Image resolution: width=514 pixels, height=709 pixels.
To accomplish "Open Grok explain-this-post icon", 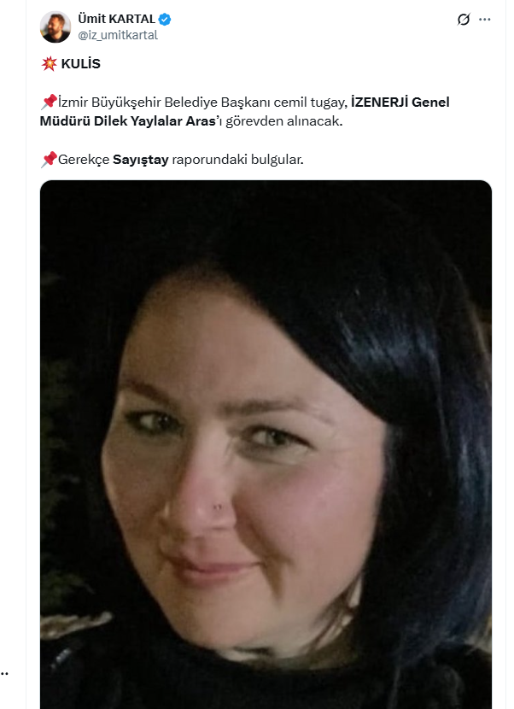I will [464, 20].
